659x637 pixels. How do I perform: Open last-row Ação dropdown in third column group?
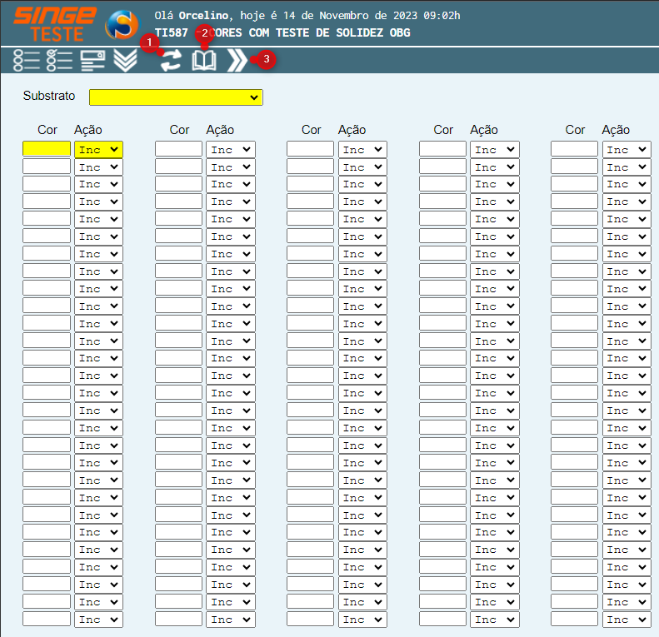pos(362,620)
